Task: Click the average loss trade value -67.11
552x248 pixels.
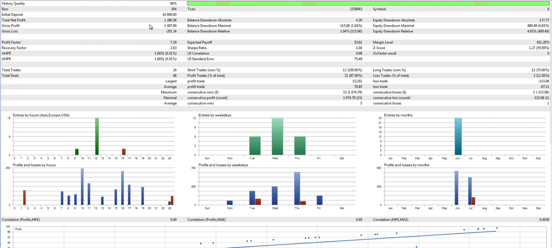Action: [x=545, y=87]
